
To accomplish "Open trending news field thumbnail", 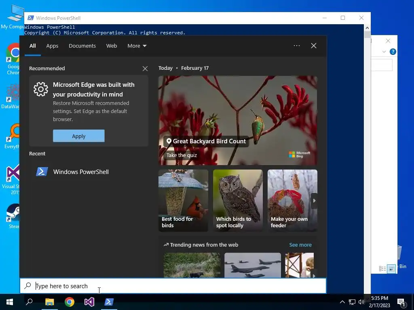I will (192, 265).
